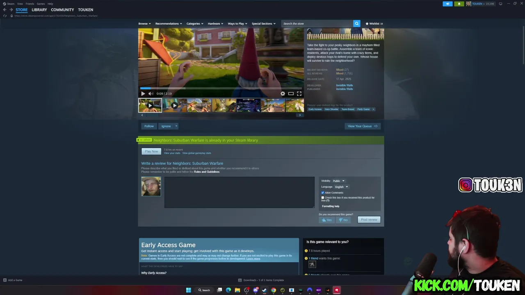This screenshot has width=525, height=295.
Task: Open the Help menu
Action: (50, 4)
